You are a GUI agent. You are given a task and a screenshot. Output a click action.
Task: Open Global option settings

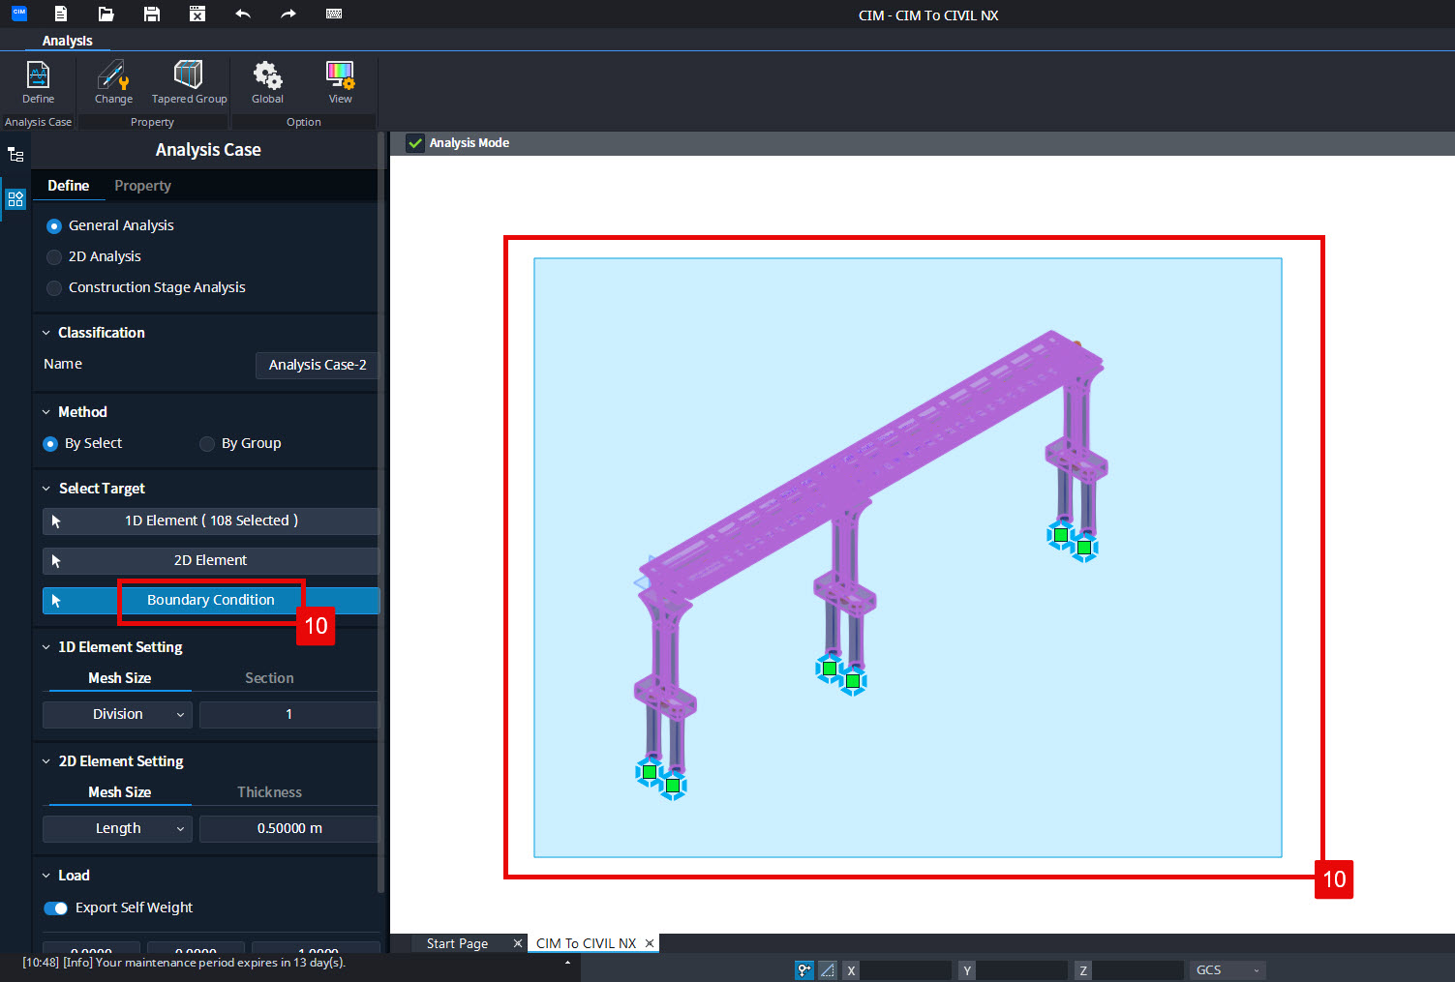pyautogui.click(x=267, y=82)
